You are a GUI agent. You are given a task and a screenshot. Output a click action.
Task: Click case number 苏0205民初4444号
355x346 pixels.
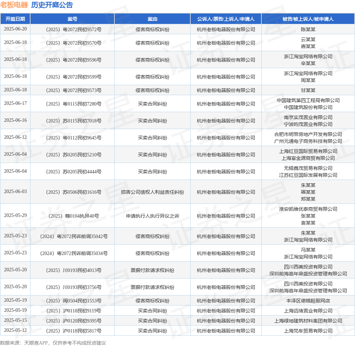click(73, 172)
